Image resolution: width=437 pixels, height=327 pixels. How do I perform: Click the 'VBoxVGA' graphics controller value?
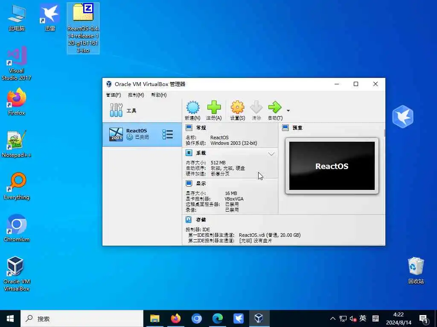234,199
